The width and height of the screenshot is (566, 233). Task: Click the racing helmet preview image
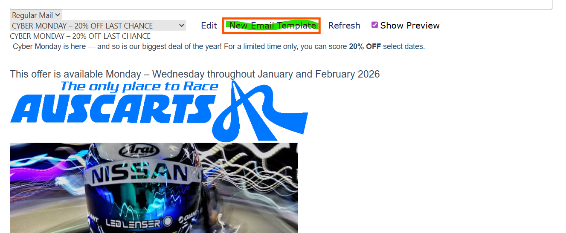(154, 188)
